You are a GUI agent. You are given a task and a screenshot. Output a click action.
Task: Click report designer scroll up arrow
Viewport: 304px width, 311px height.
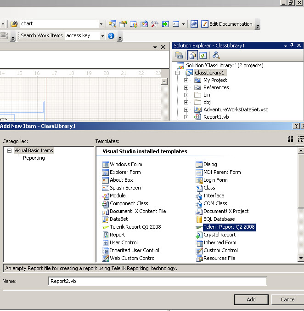click(x=164, y=81)
